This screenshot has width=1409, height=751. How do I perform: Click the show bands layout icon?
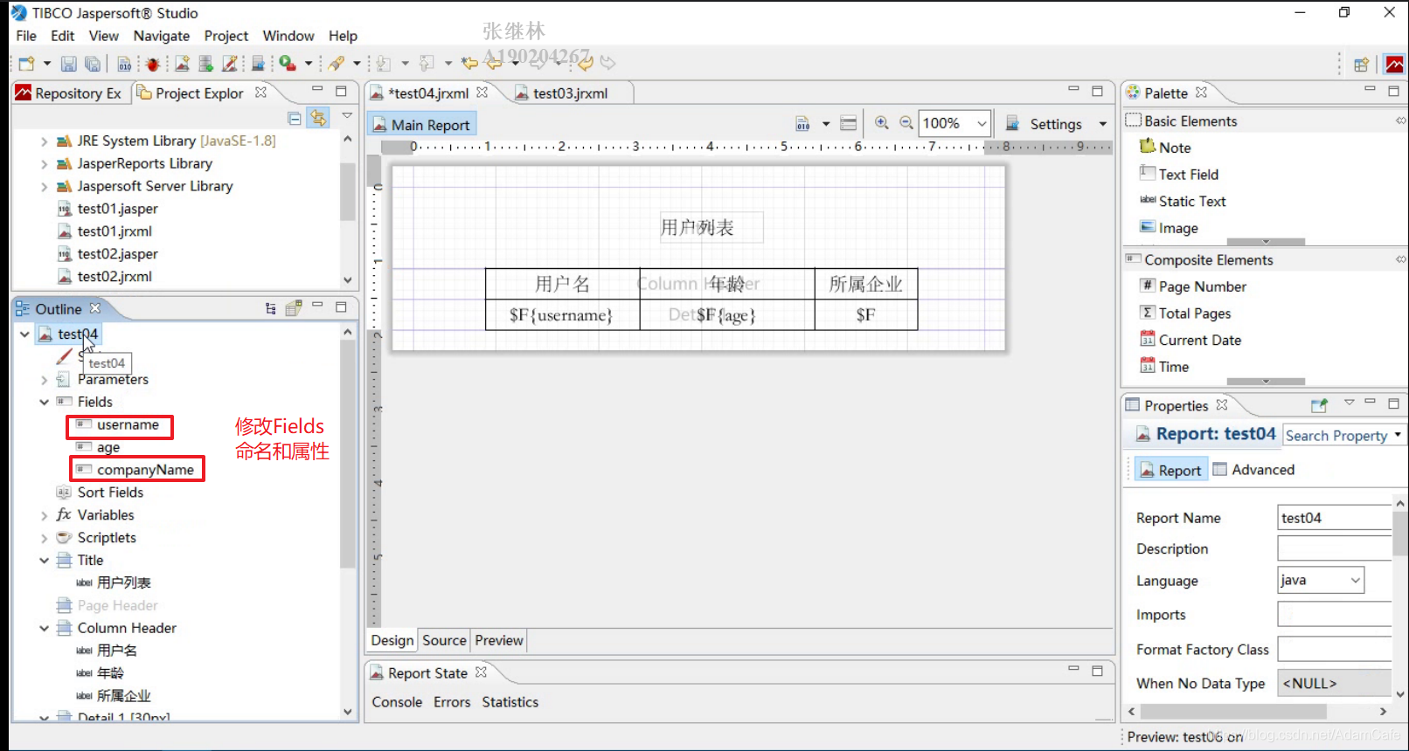848,124
